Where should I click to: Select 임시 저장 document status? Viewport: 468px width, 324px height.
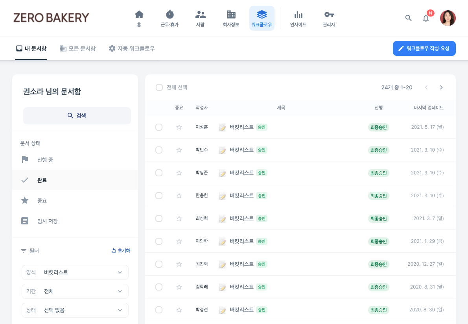[x=75, y=221]
